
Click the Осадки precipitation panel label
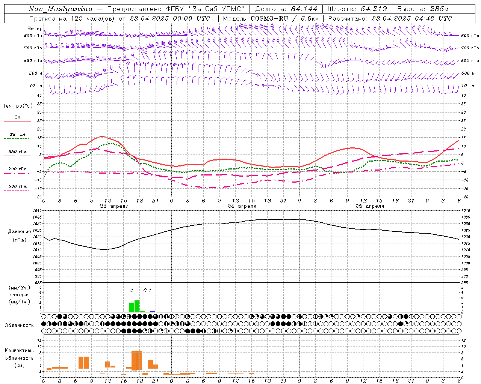click(x=19, y=295)
